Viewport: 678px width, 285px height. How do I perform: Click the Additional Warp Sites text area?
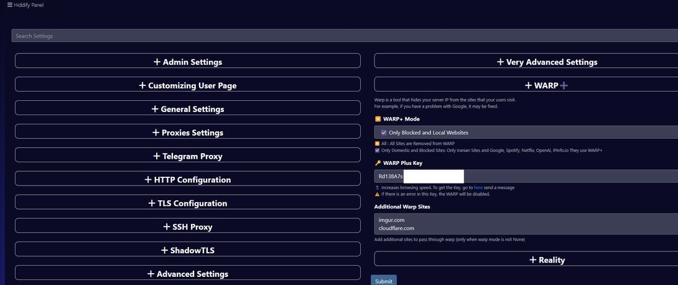(526, 224)
